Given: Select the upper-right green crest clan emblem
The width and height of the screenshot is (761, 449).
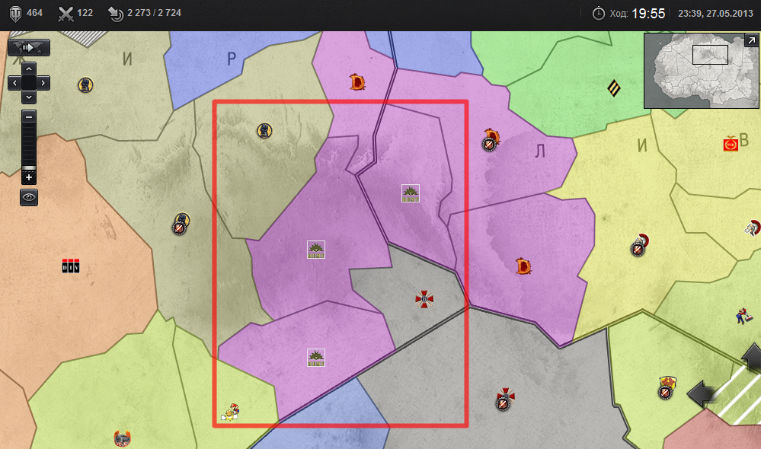Looking at the screenshot, I should 411,193.
